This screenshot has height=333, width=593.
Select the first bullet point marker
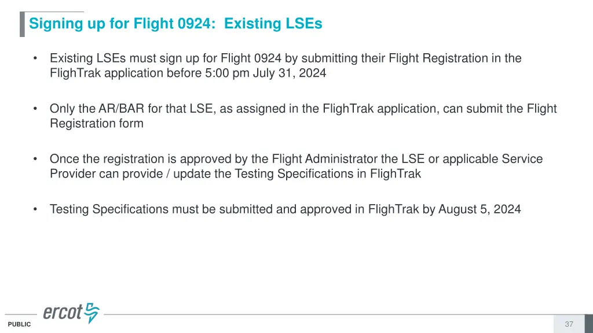[36, 58]
